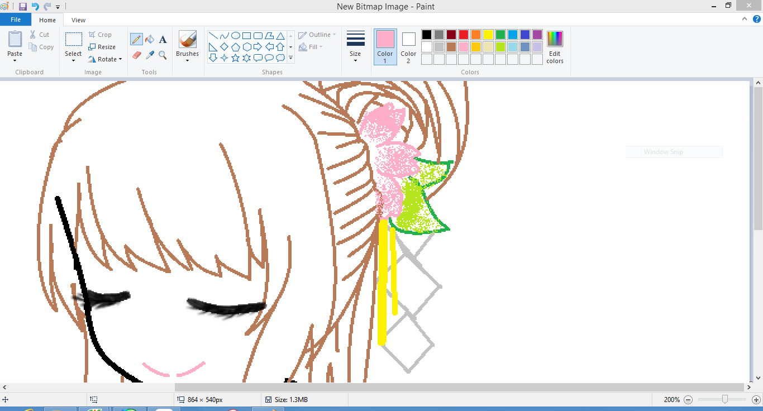Click the zoom in plus button
This screenshot has width=763, height=411.
[756, 400]
